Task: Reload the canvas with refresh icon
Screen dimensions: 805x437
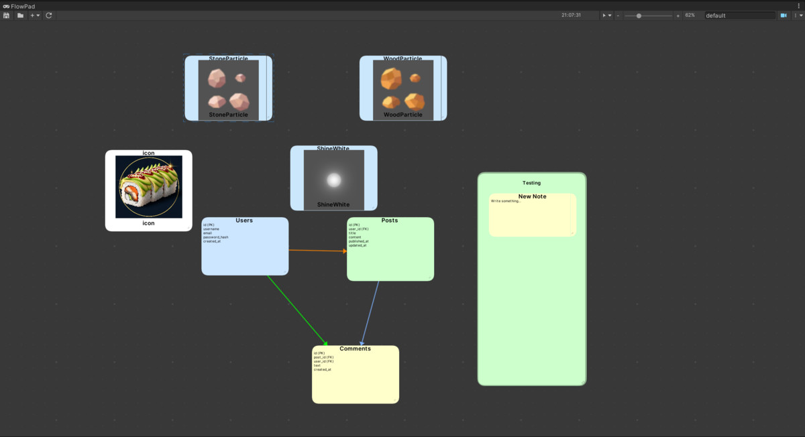Action: [x=48, y=15]
